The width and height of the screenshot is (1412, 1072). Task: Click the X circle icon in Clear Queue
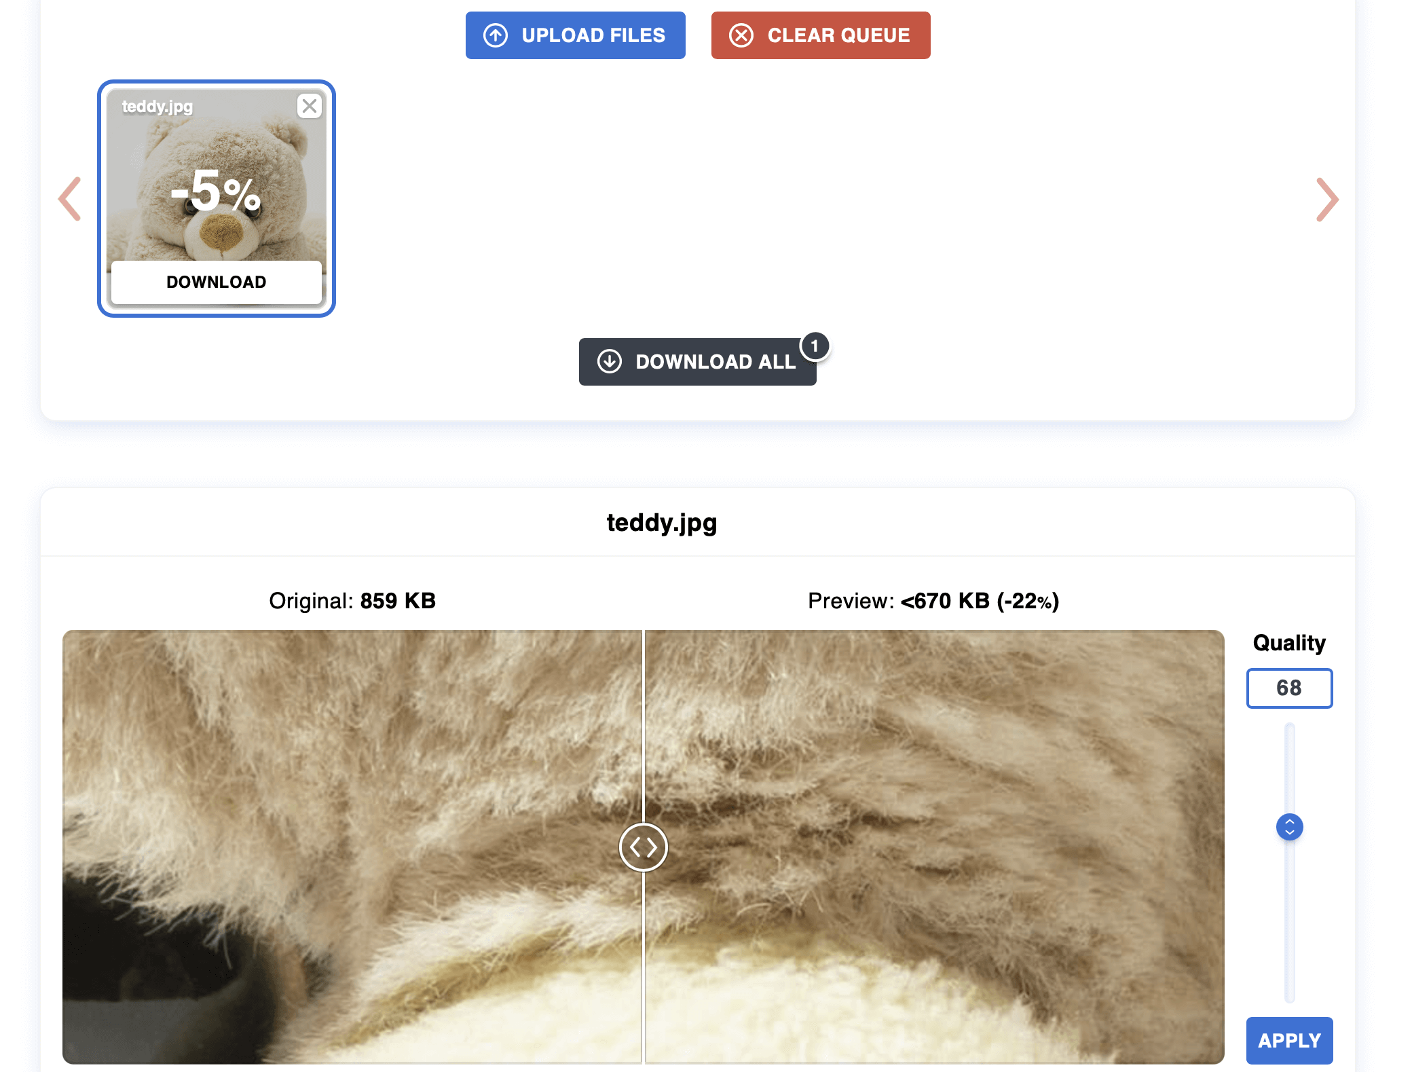[x=741, y=35]
